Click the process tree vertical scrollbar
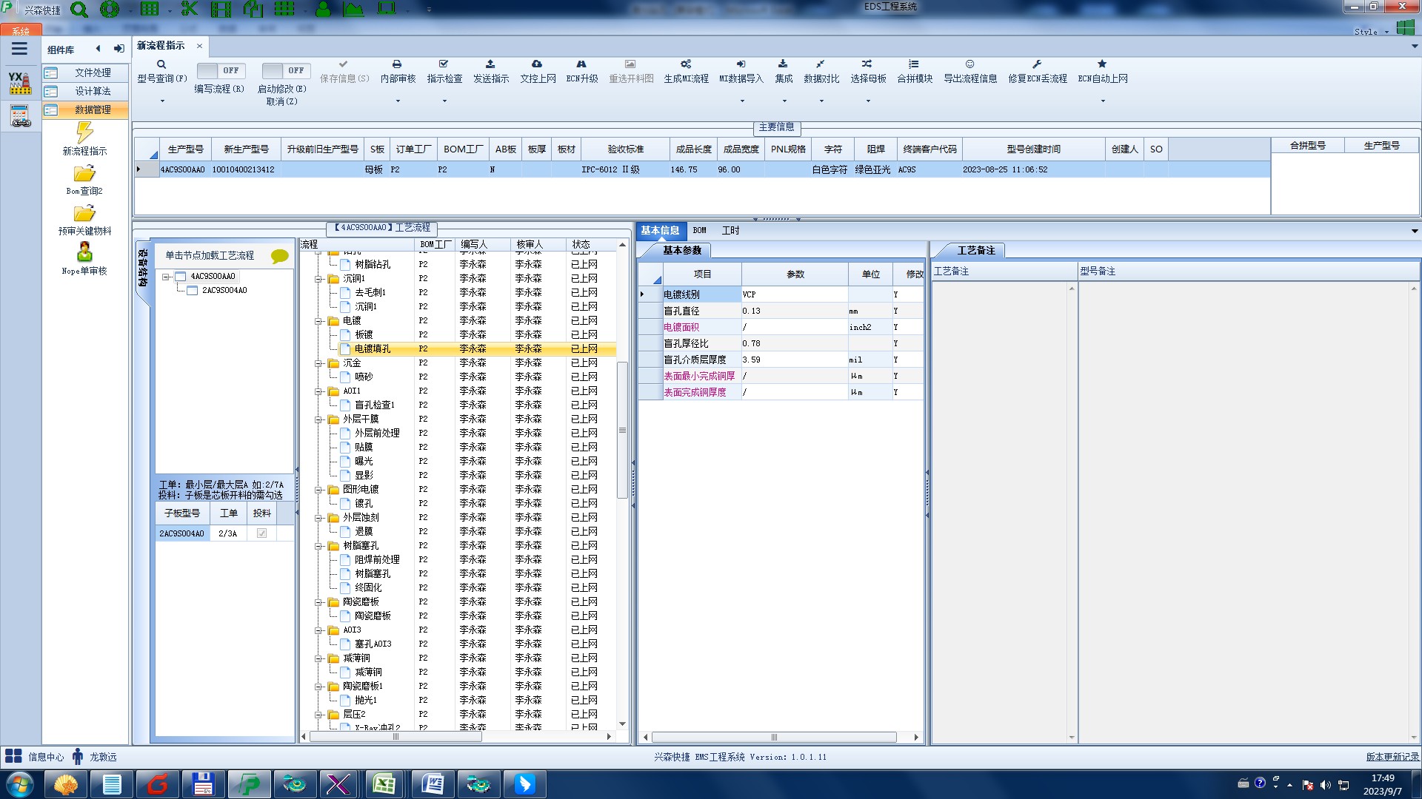This screenshot has width=1422, height=799. tap(622, 430)
